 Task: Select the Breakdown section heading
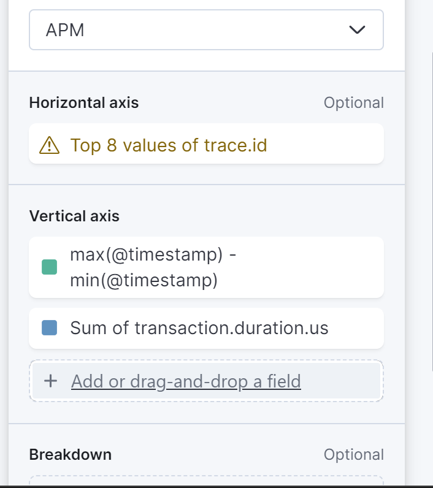[x=70, y=454]
